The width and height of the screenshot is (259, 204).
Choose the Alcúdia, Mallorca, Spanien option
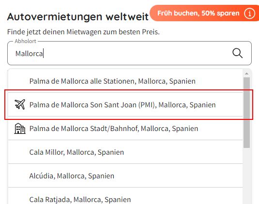tap(125, 175)
